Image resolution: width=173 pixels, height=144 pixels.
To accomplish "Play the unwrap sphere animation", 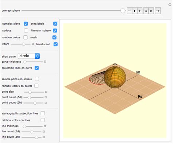I will click(x=135, y=11).
